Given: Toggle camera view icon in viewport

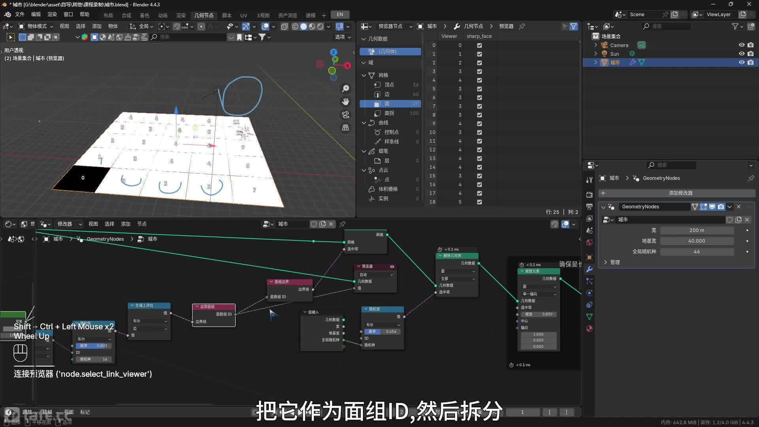Looking at the screenshot, I should pyautogui.click(x=346, y=115).
